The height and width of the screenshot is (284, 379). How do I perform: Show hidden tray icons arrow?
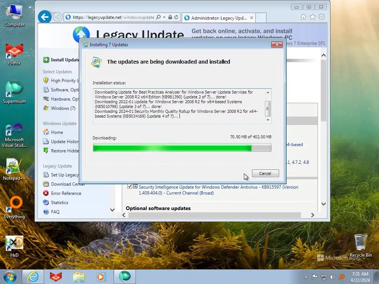point(306,277)
